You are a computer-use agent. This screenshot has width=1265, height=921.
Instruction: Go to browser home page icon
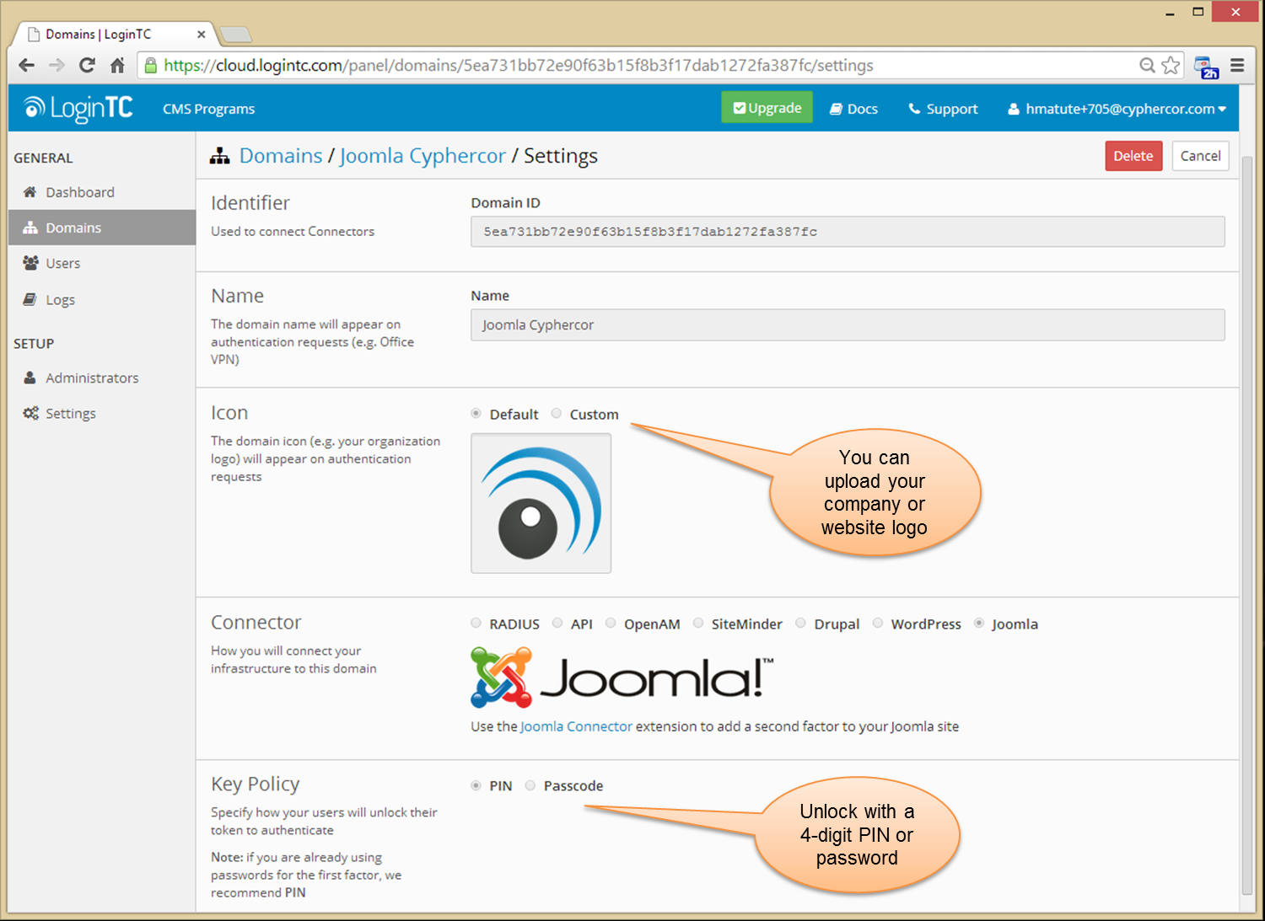pyautogui.click(x=117, y=65)
